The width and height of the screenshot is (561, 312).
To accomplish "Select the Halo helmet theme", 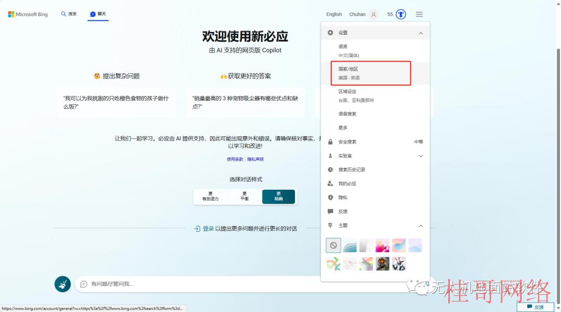I will [382, 264].
